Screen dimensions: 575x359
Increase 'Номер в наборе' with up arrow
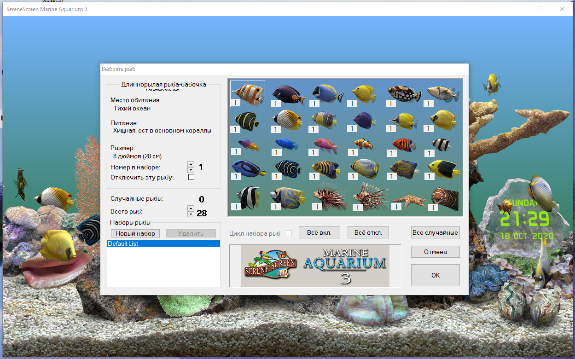191,164
